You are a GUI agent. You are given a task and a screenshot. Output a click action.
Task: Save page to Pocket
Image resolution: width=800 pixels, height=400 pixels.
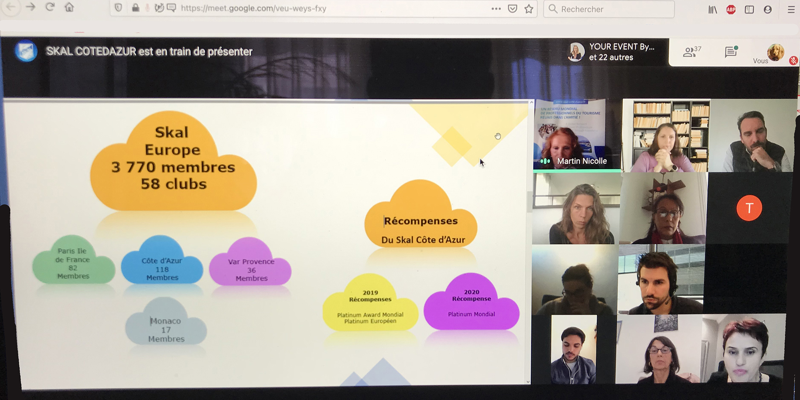tap(512, 9)
